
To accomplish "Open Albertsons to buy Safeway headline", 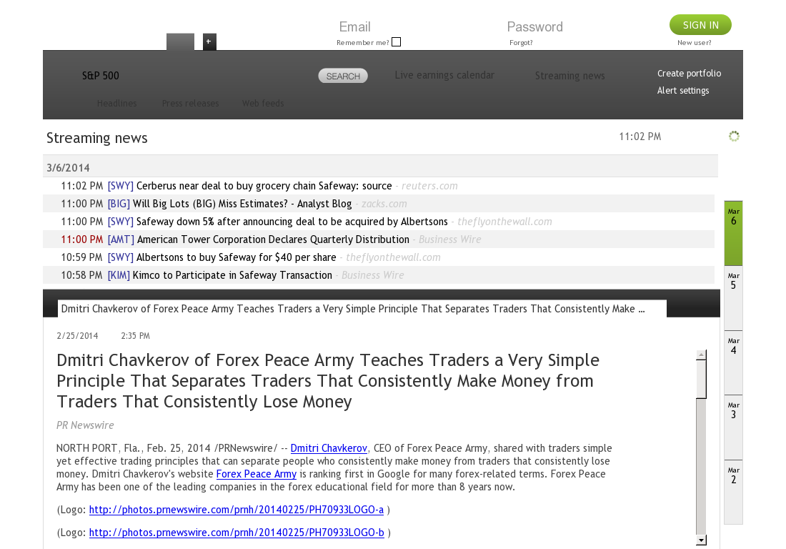I will pos(236,258).
